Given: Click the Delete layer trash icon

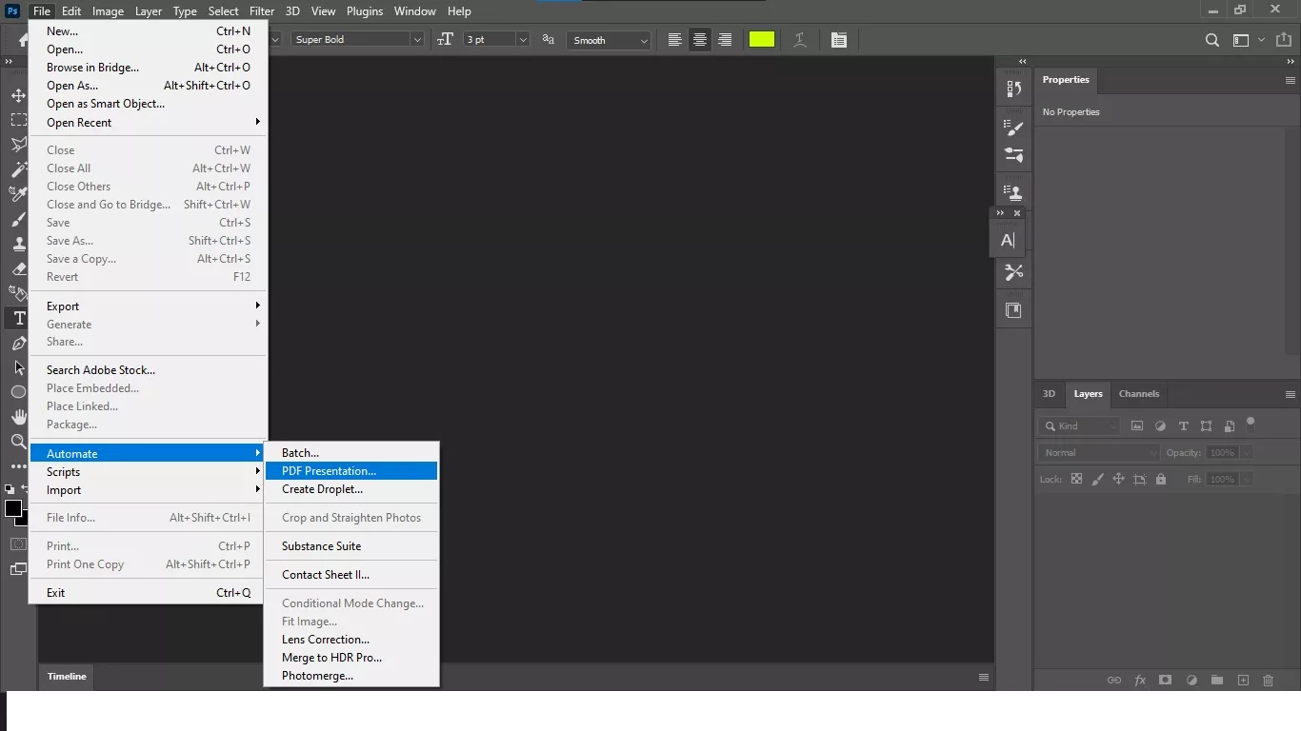Looking at the screenshot, I should pyautogui.click(x=1268, y=681).
